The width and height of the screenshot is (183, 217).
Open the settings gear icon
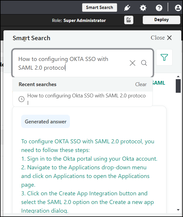pyautogui.click(x=143, y=8)
